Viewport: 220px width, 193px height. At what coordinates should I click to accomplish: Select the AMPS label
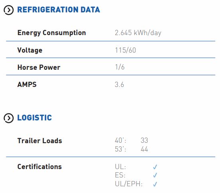point(27,85)
